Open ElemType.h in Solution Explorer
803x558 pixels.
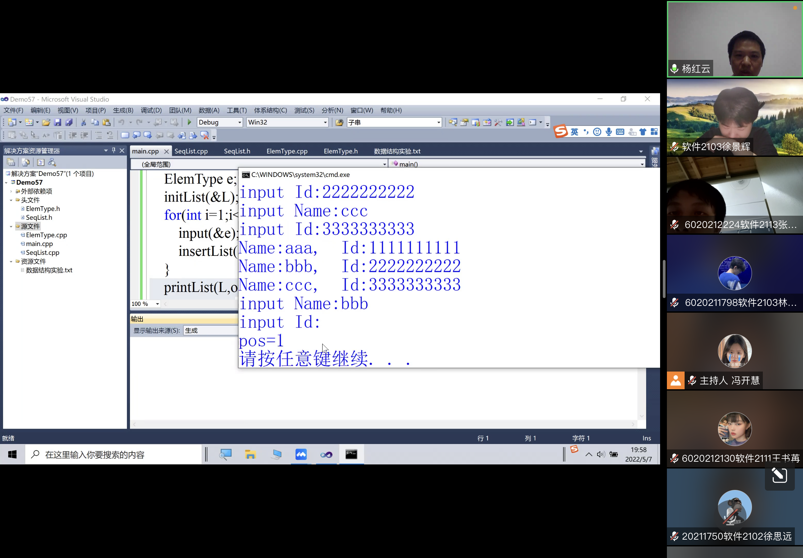pyautogui.click(x=43, y=209)
